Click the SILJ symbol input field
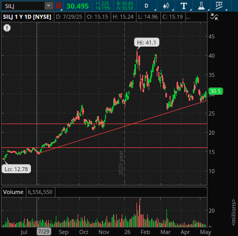This screenshot has width=238, height=236. 23,6
